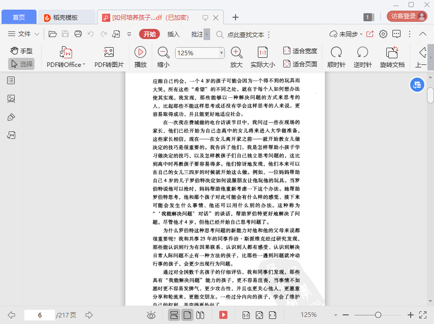Click the convert-to-Word quick toolbar icon
Viewport: 434px width, 324px height.
pos(116,34)
